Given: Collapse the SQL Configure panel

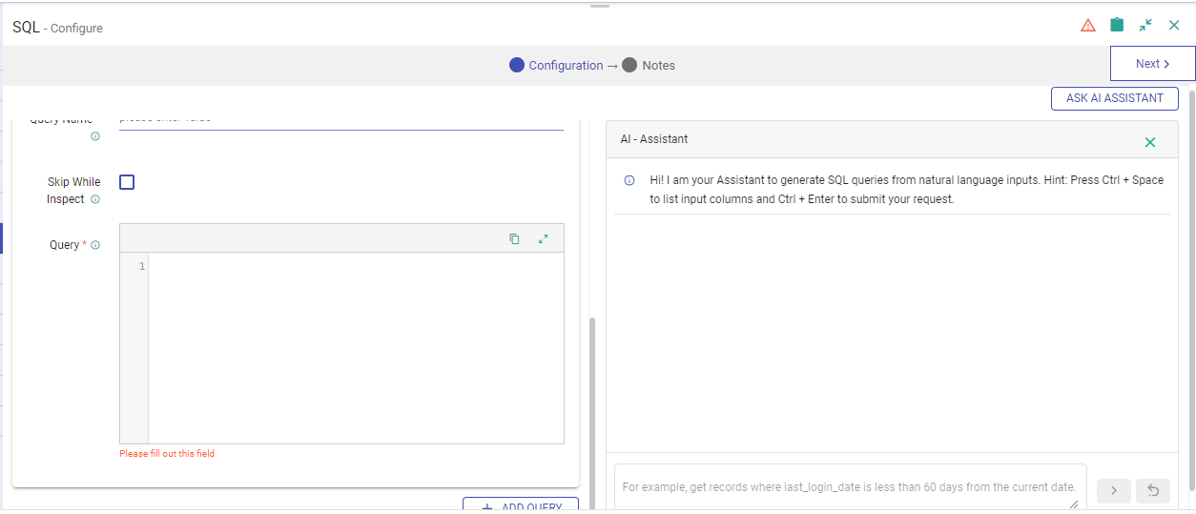Looking at the screenshot, I should [x=1145, y=25].
